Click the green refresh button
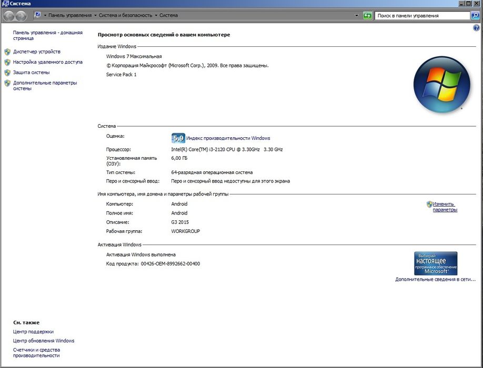The width and height of the screenshot is (483, 368). 367,15
